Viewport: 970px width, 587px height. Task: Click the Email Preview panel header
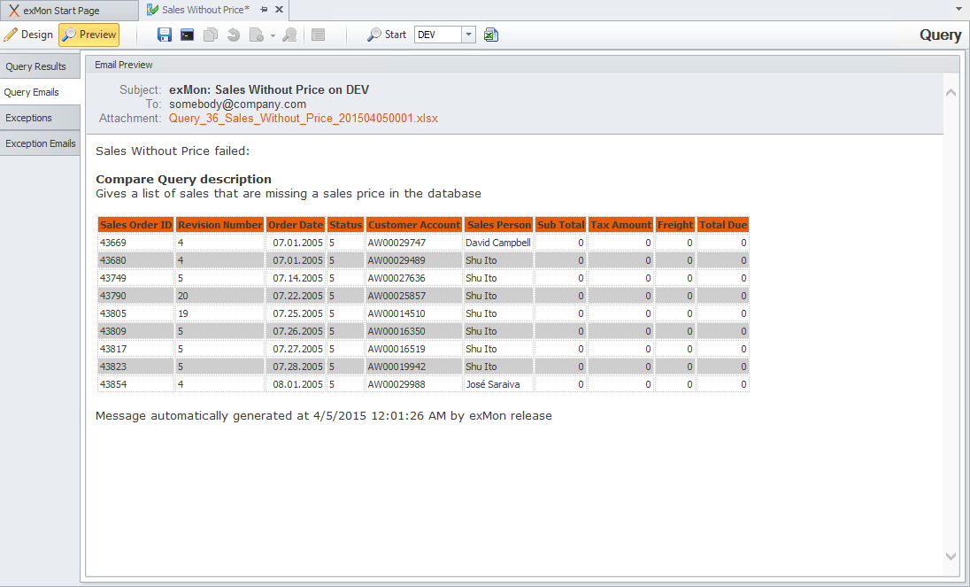(x=522, y=65)
